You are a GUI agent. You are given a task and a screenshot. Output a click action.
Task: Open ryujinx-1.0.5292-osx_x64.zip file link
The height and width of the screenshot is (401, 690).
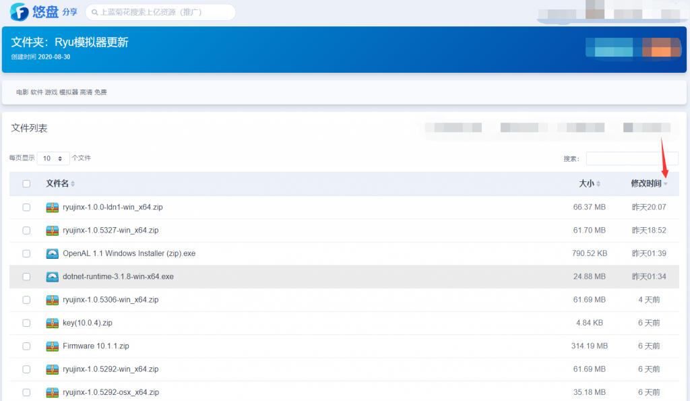point(111,392)
